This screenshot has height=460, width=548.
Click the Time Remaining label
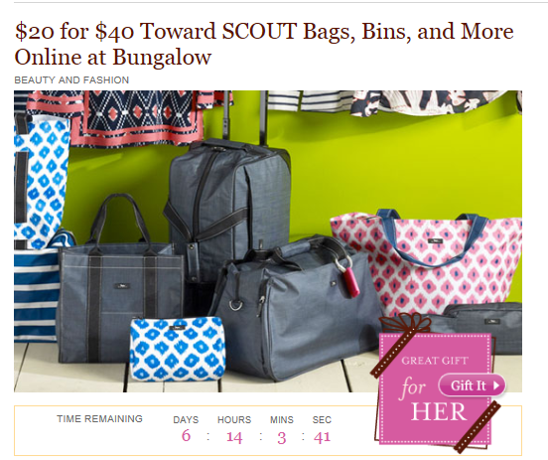(x=100, y=418)
